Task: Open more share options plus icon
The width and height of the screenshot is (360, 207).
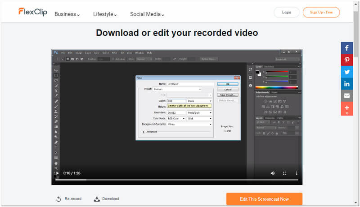Action: point(346,108)
